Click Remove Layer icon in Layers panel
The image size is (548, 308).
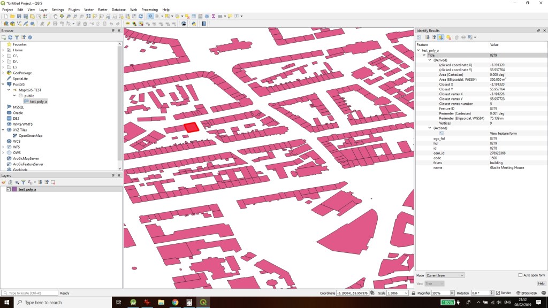(53, 182)
